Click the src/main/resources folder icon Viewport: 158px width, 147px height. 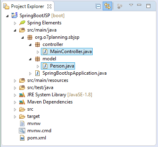tap(22, 80)
